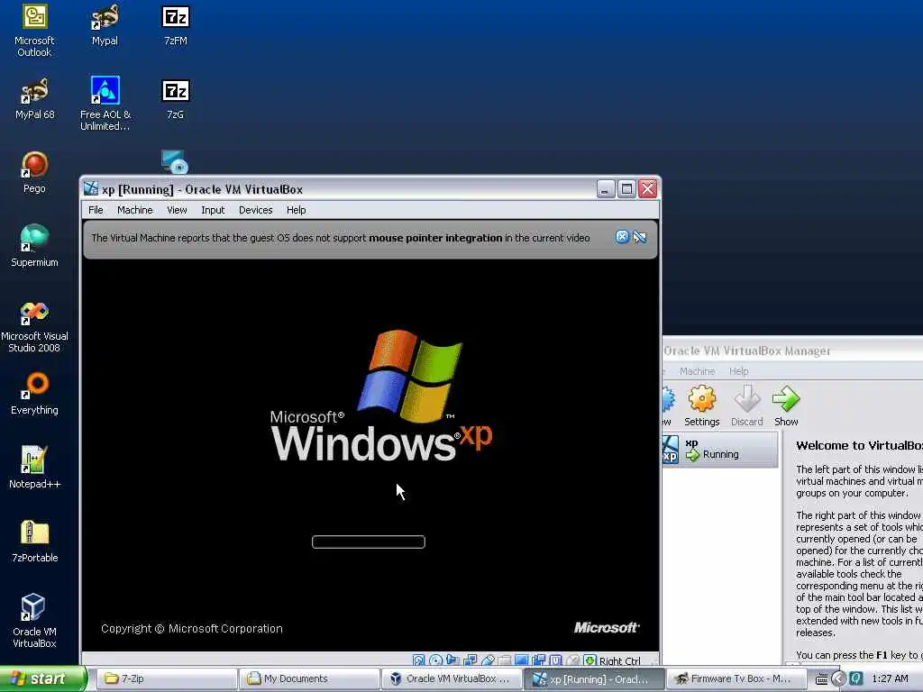Screen dimensions: 923x692
Task: Switch to xp [Running] taskbar button
Action: tap(594, 678)
